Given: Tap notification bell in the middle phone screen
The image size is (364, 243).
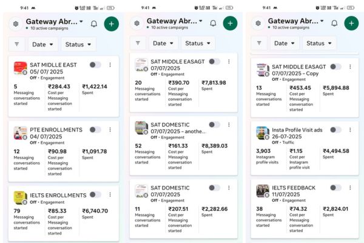Looking at the screenshot, I should coord(213,23).
